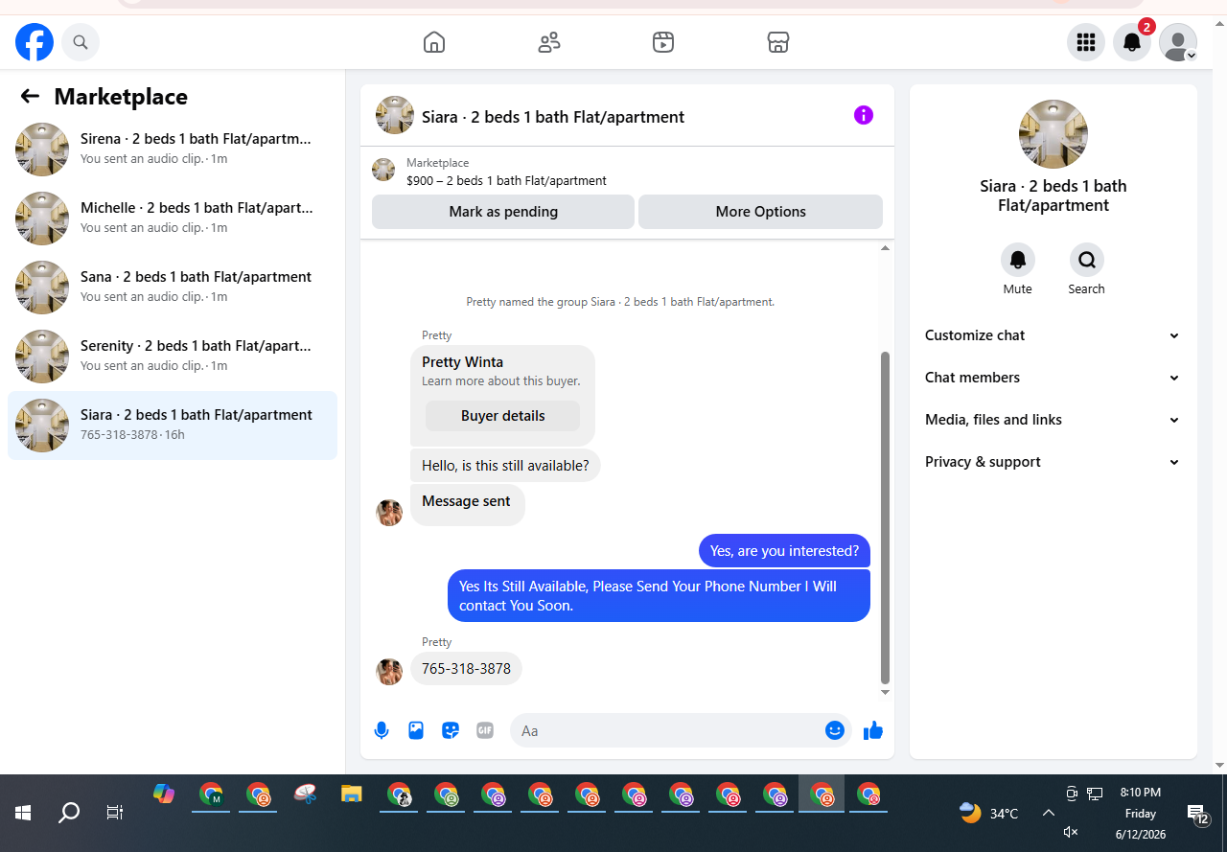This screenshot has height=852, width=1227.
Task: Open the GIF picker icon
Action: click(485, 730)
